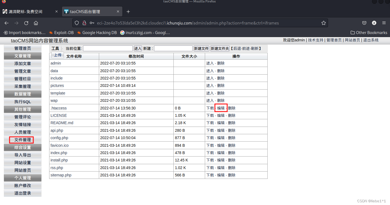Close the 漏洞靶标-免费空间 tab
The height and width of the screenshot is (205, 390).
(57, 12)
